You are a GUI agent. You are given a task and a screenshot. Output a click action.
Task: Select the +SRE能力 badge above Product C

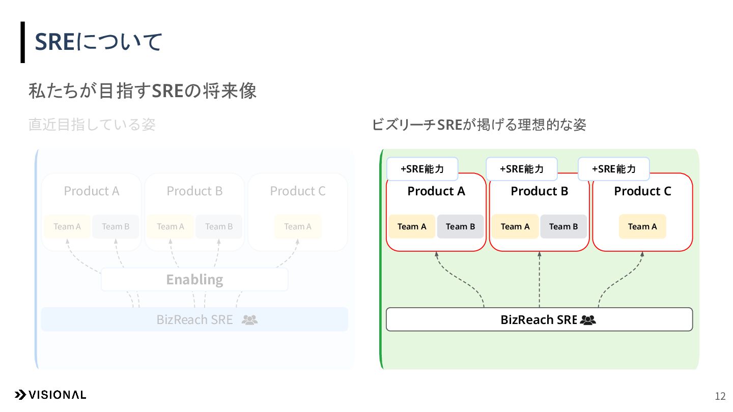tap(614, 169)
